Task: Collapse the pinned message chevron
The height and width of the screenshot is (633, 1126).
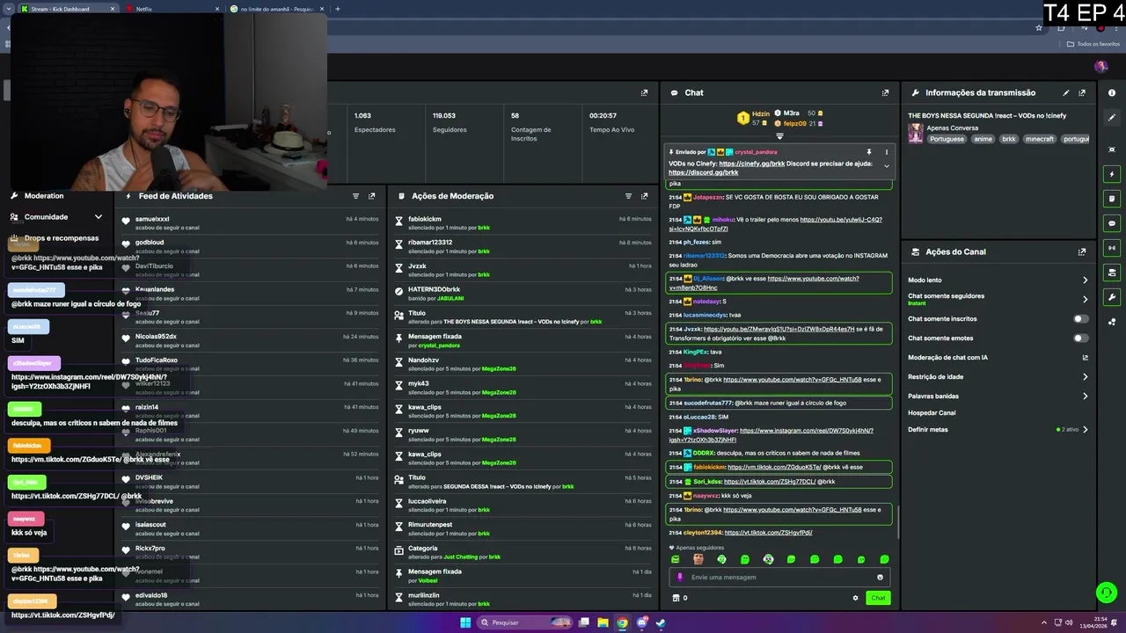Action: (x=887, y=166)
